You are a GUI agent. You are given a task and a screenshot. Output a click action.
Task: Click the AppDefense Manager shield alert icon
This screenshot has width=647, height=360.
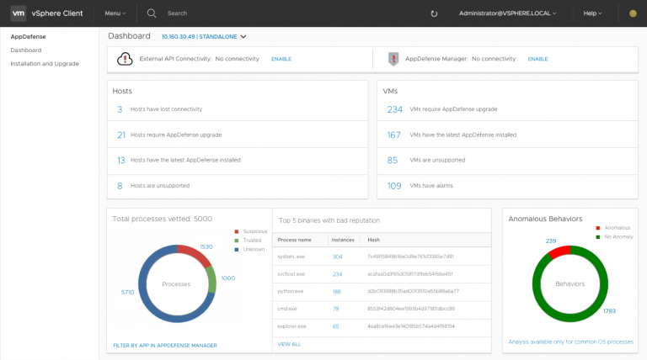pos(393,59)
